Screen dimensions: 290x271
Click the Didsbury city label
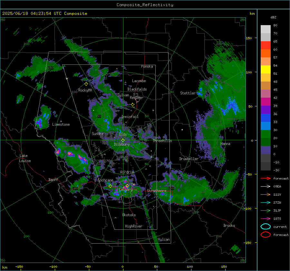tap(121, 144)
